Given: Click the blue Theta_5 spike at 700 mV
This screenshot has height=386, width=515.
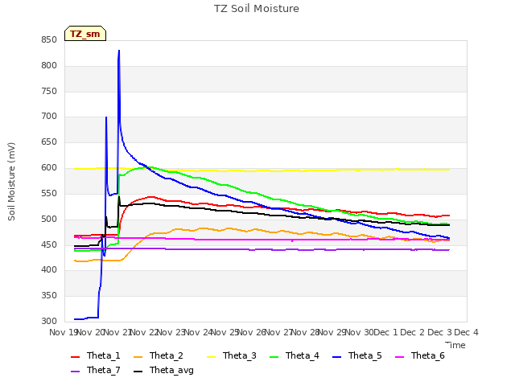Looking at the screenshot, I should [106, 118].
